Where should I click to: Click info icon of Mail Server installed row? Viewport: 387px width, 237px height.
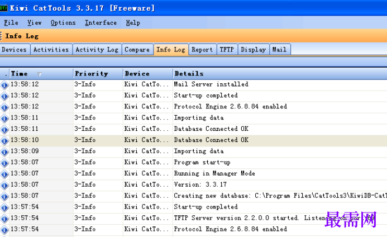4,85
